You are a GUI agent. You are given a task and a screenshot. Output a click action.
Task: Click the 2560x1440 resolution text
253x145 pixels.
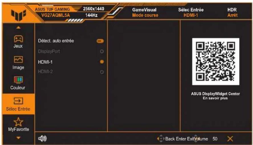click(x=94, y=9)
